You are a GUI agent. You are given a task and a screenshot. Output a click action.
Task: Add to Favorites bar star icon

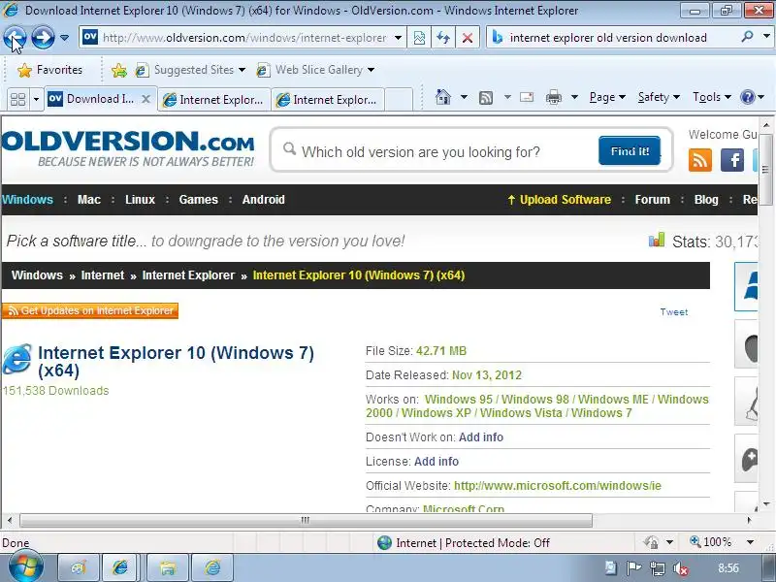pos(118,70)
